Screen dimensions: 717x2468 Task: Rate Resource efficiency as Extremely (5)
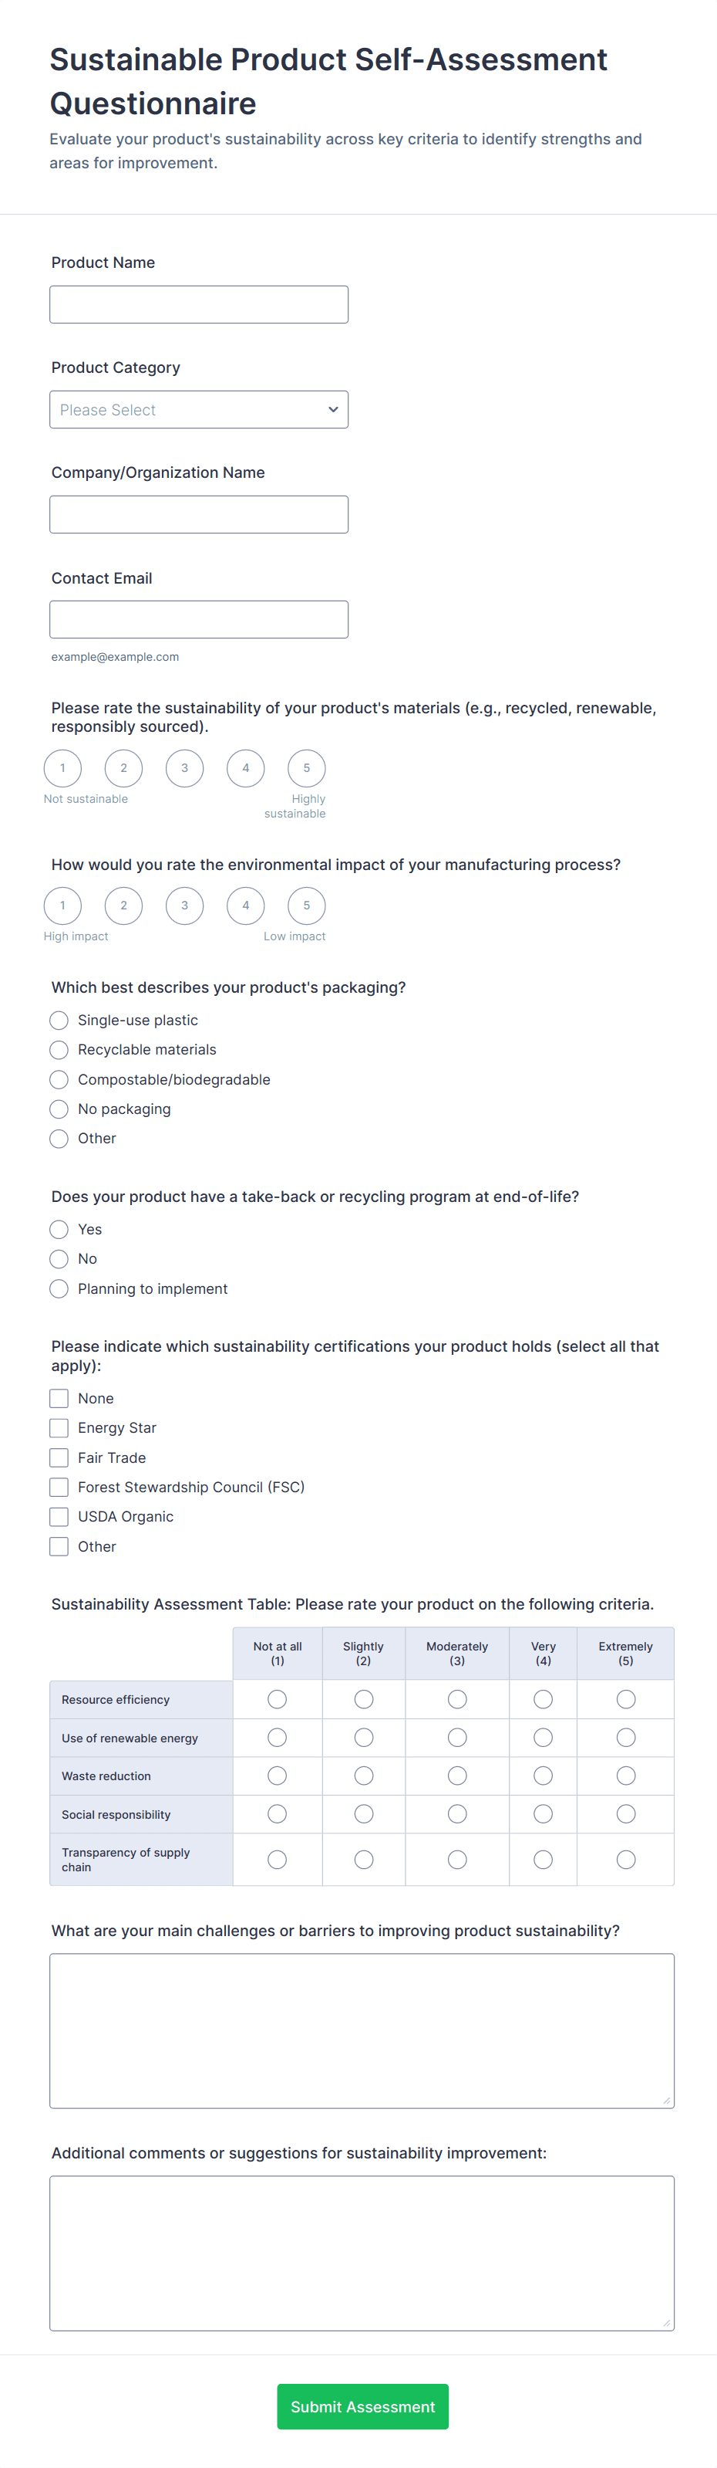[626, 1700]
